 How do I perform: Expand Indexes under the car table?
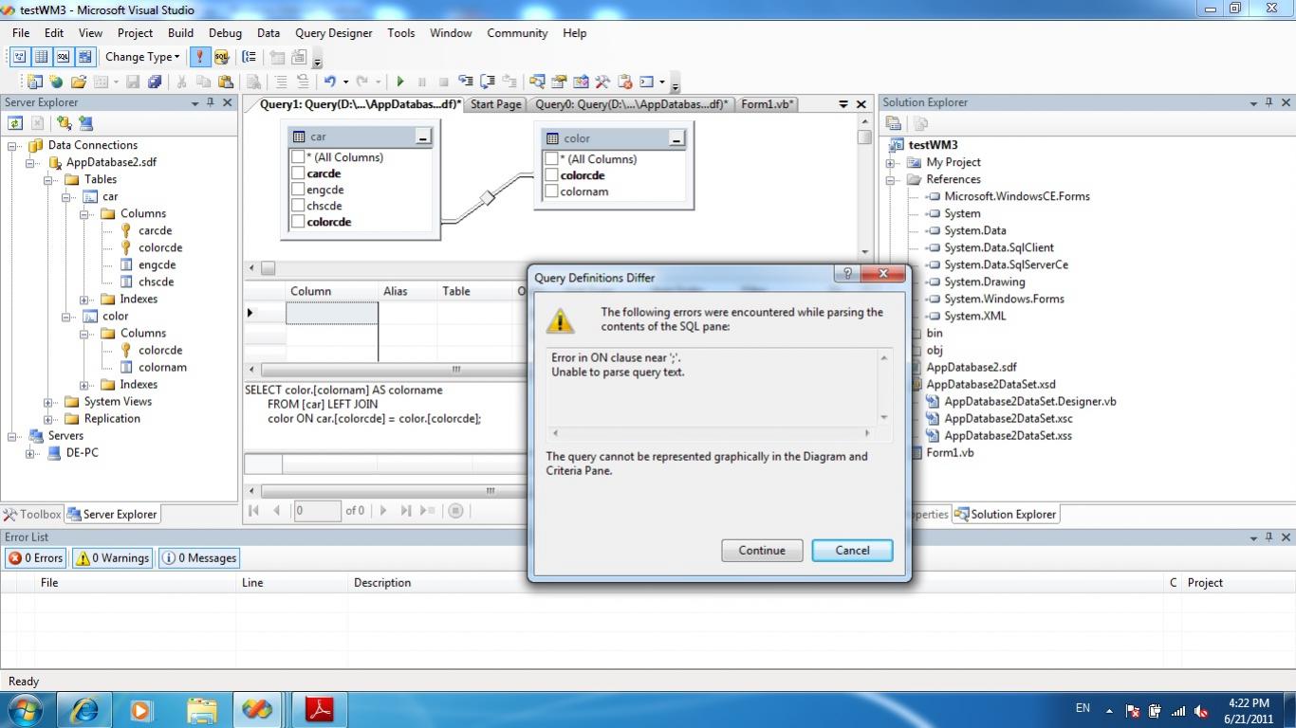84,300
